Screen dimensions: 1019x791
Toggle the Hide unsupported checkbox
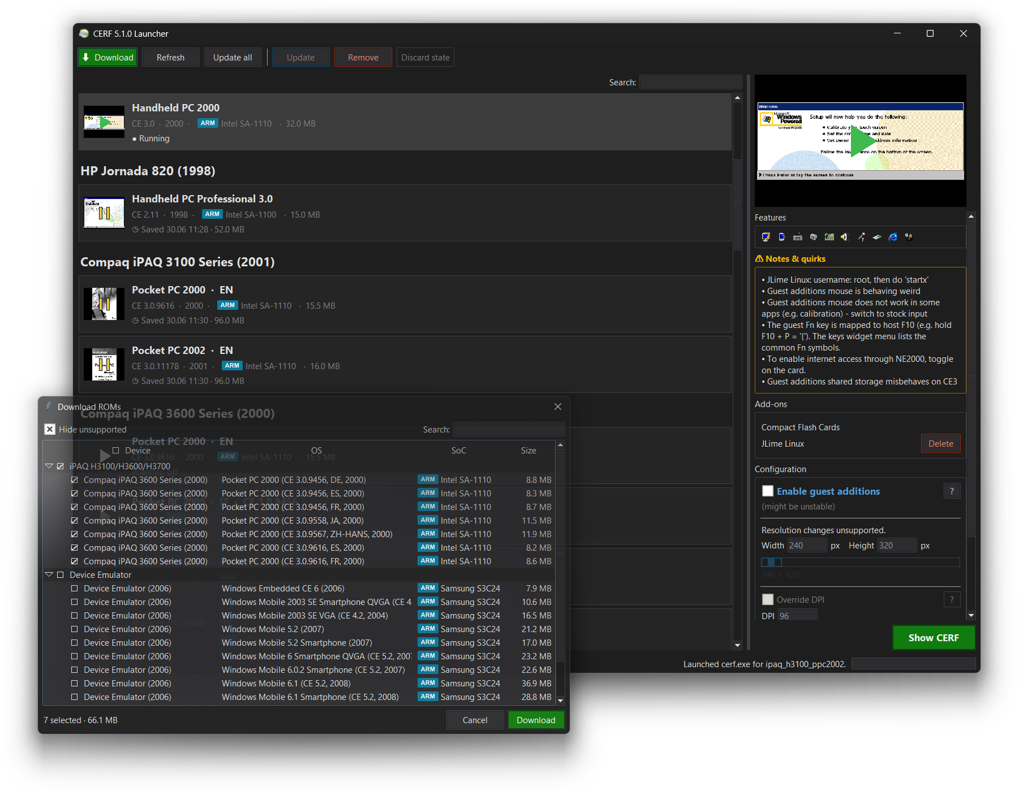(50, 429)
